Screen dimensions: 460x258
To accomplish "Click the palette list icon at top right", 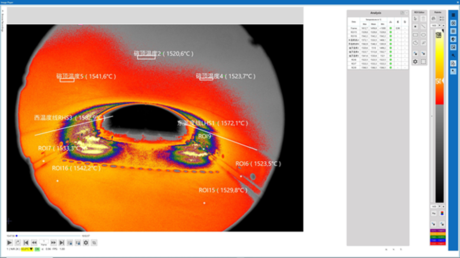I will [x=442, y=18].
